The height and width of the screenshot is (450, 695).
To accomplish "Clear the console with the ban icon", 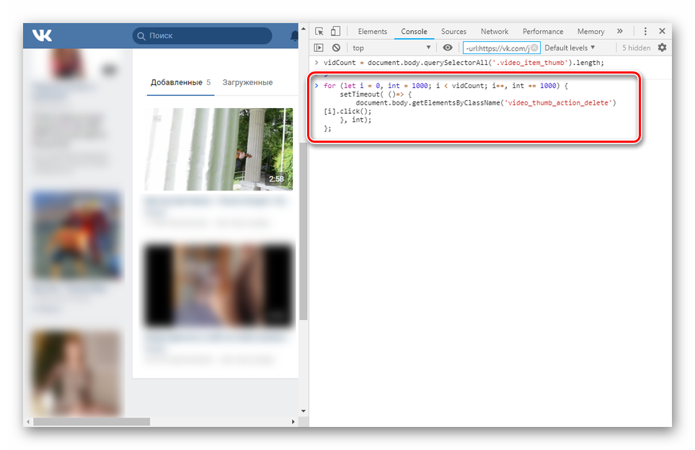I will [336, 48].
